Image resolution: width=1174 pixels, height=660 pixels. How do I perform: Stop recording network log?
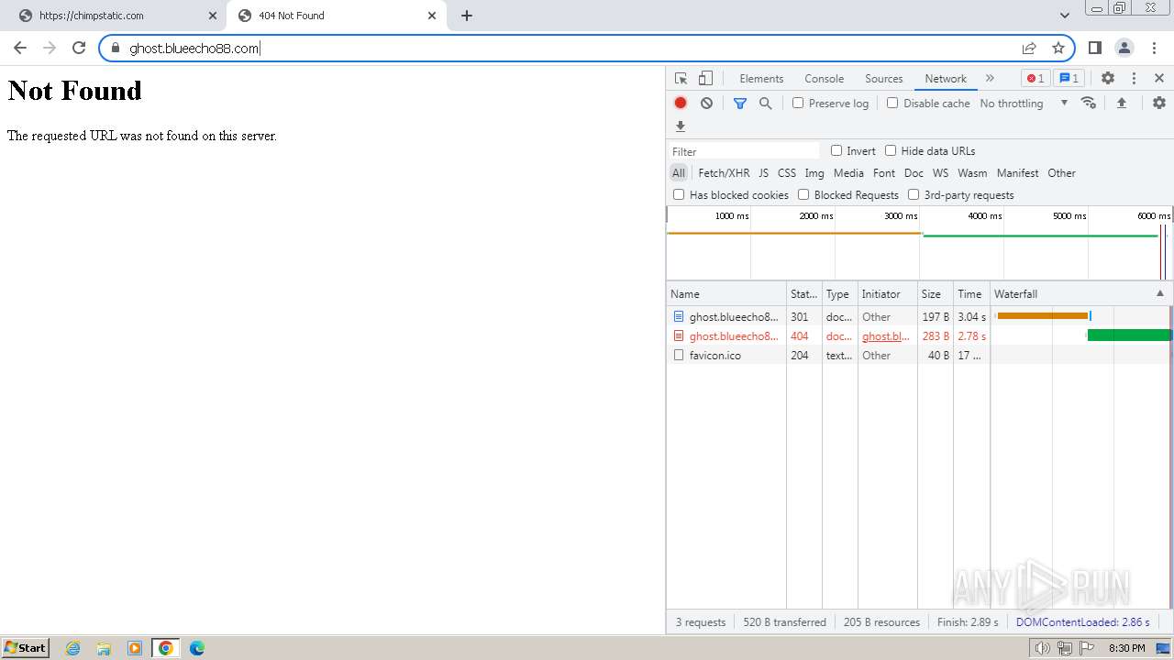[x=681, y=104]
